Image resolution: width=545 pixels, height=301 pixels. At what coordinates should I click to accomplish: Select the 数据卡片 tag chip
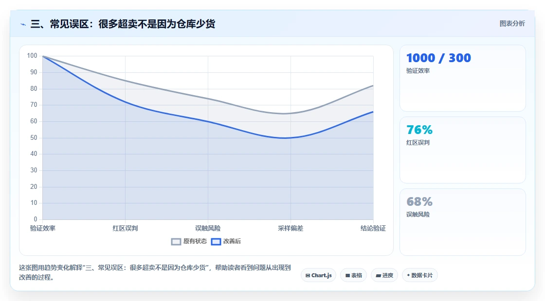[420, 275]
